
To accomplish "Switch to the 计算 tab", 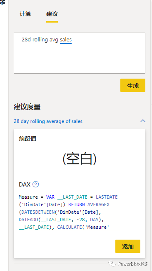I will point(25,14).
